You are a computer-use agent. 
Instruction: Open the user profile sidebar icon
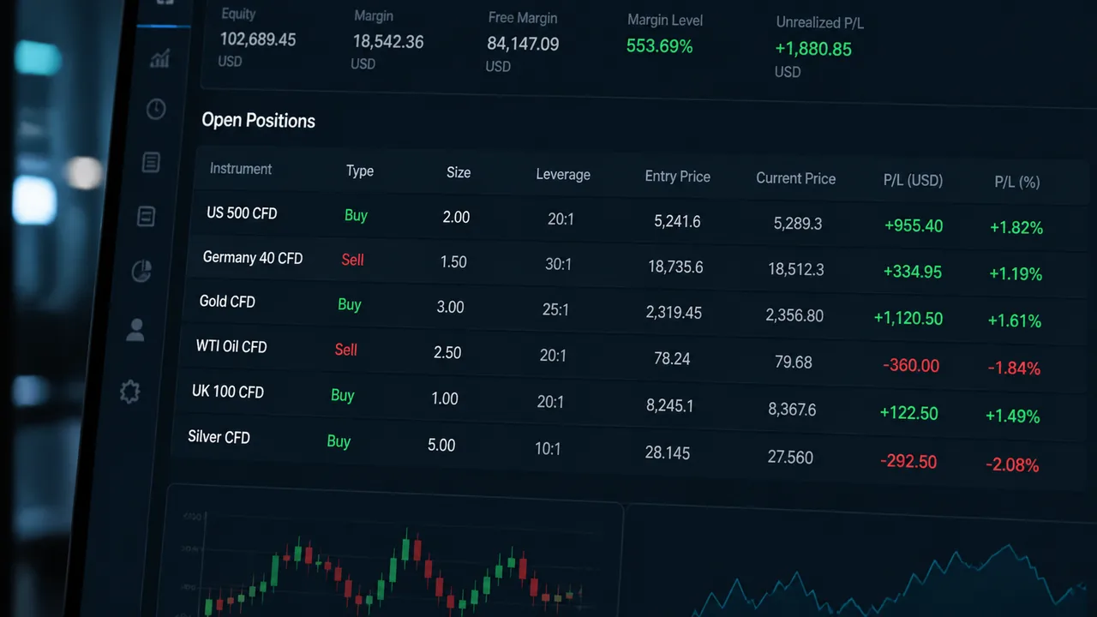[x=135, y=330]
